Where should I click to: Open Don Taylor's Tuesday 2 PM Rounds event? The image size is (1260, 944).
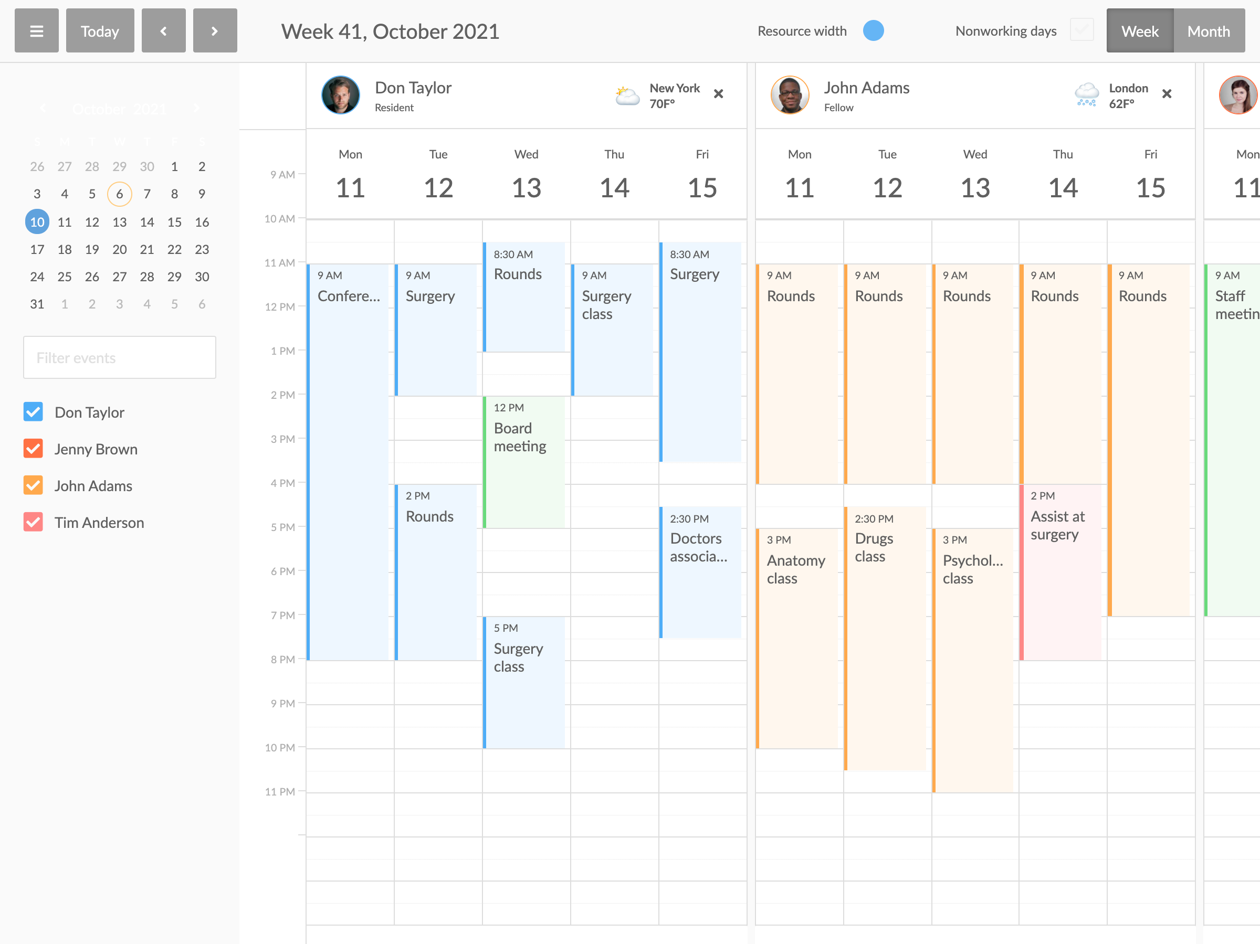[436, 572]
